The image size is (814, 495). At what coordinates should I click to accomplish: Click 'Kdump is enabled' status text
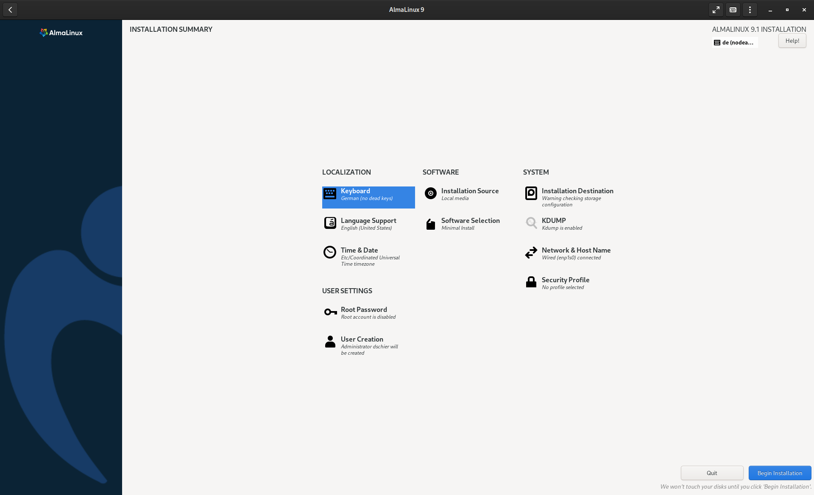[562, 228]
